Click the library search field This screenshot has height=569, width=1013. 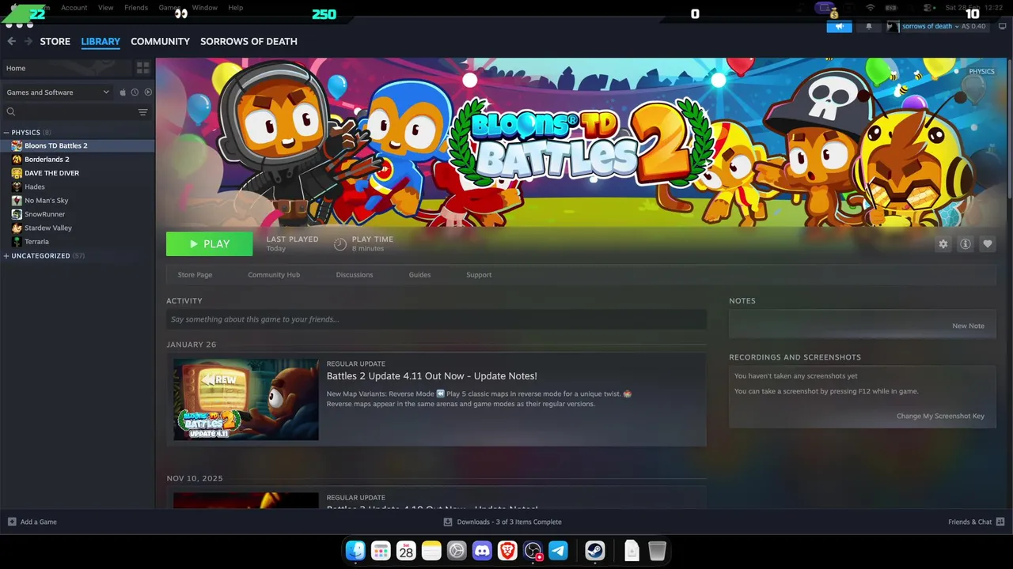coord(69,112)
